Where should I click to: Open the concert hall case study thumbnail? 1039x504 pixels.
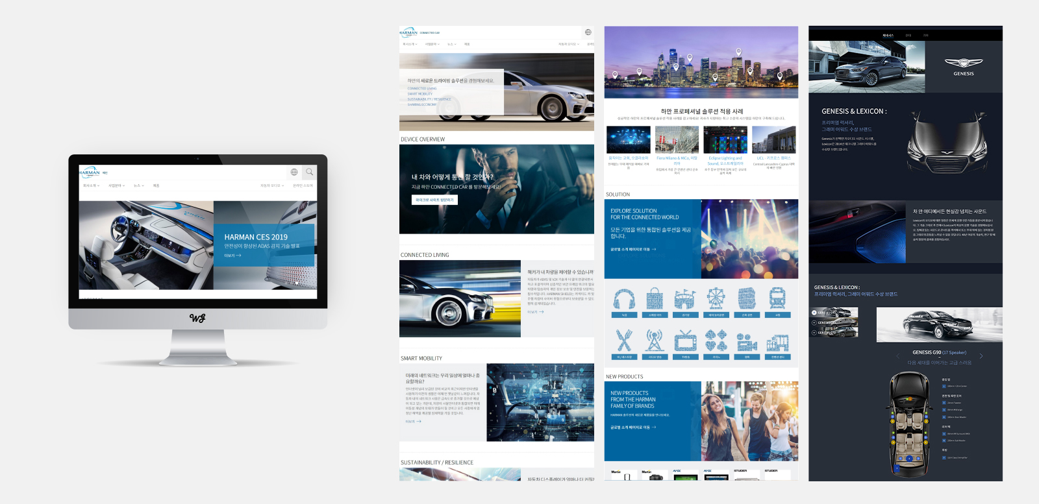click(x=628, y=140)
